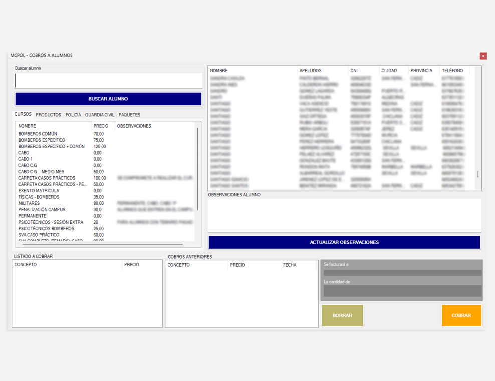This screenshot has width=495, height=381.
Task: Go to the PAQUETES tab
Action: (129, 115)
